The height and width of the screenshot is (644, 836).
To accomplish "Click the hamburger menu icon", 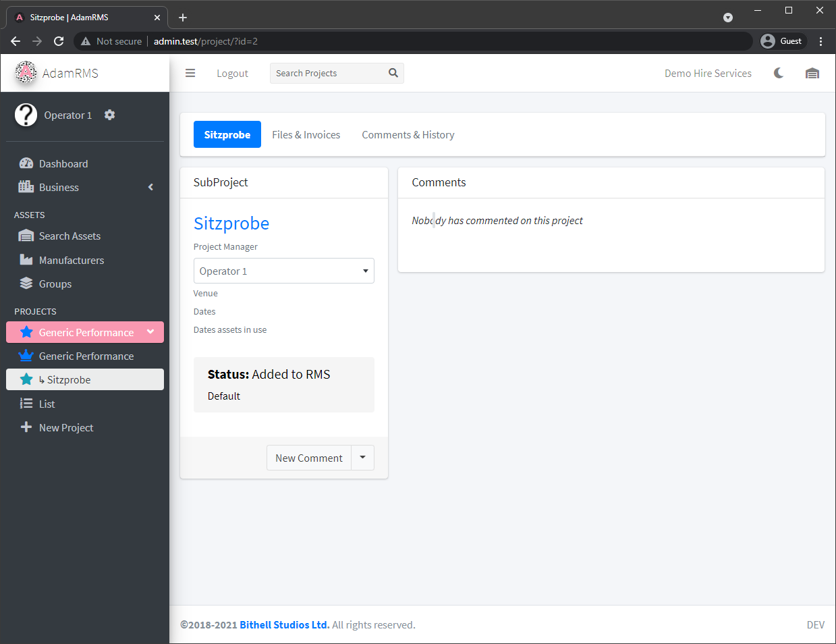I will 190,73.
